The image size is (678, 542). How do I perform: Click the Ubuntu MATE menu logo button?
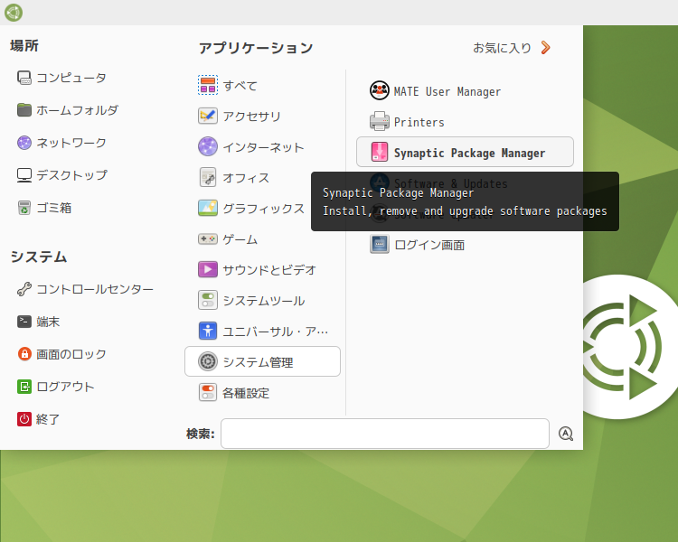coord(14,12)
